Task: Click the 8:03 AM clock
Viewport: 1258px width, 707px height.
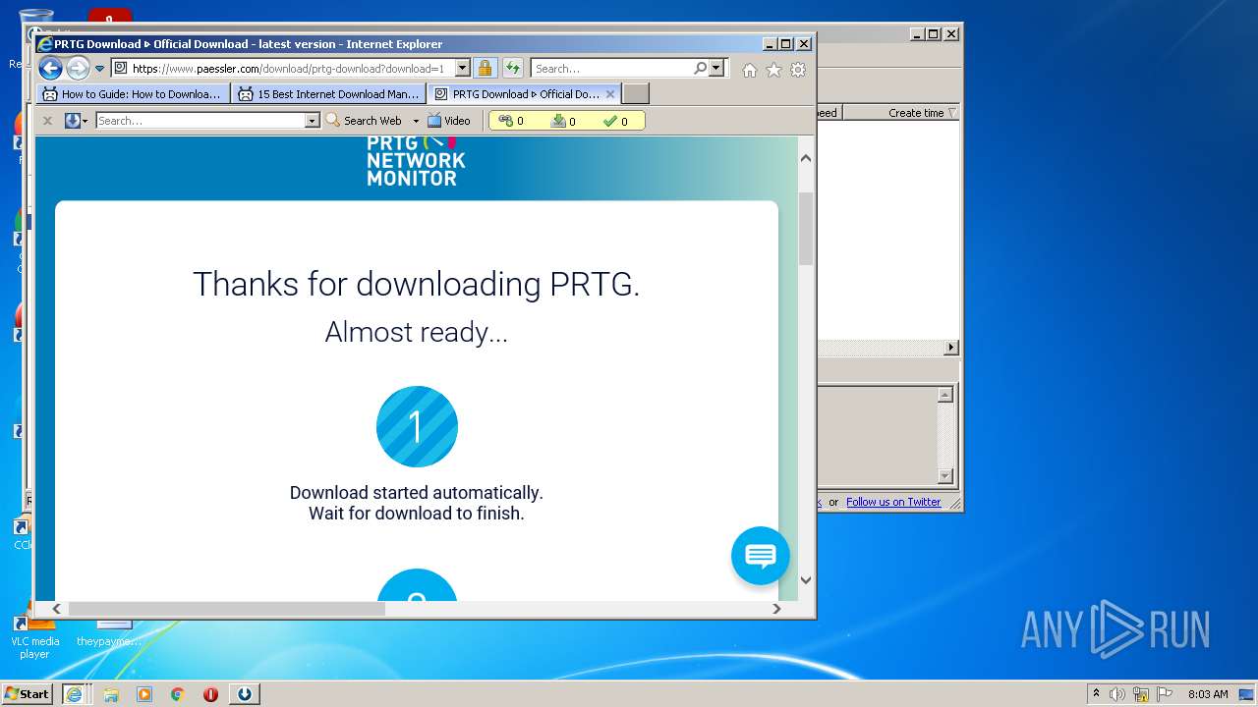Action: click(1208, 694)
